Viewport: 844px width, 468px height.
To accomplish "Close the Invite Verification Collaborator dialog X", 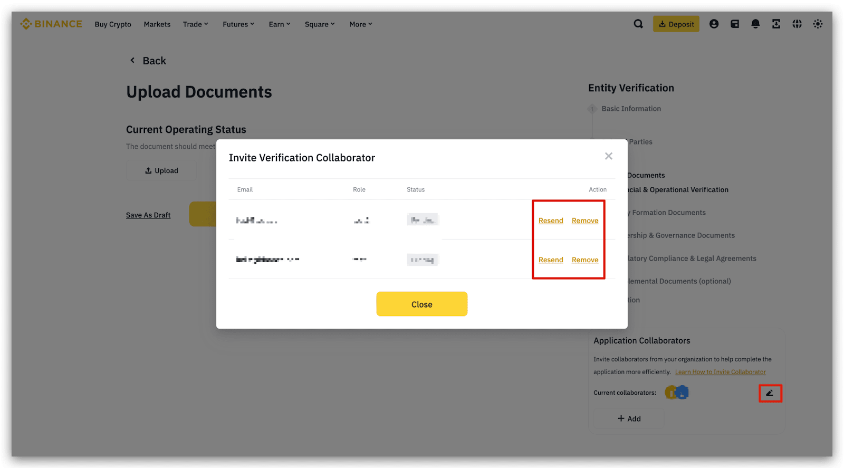I will (609, 156).
